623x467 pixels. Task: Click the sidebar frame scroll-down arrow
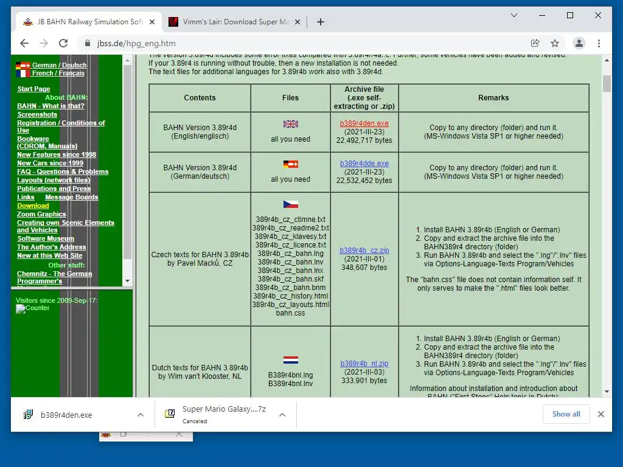tap(128, 281)
